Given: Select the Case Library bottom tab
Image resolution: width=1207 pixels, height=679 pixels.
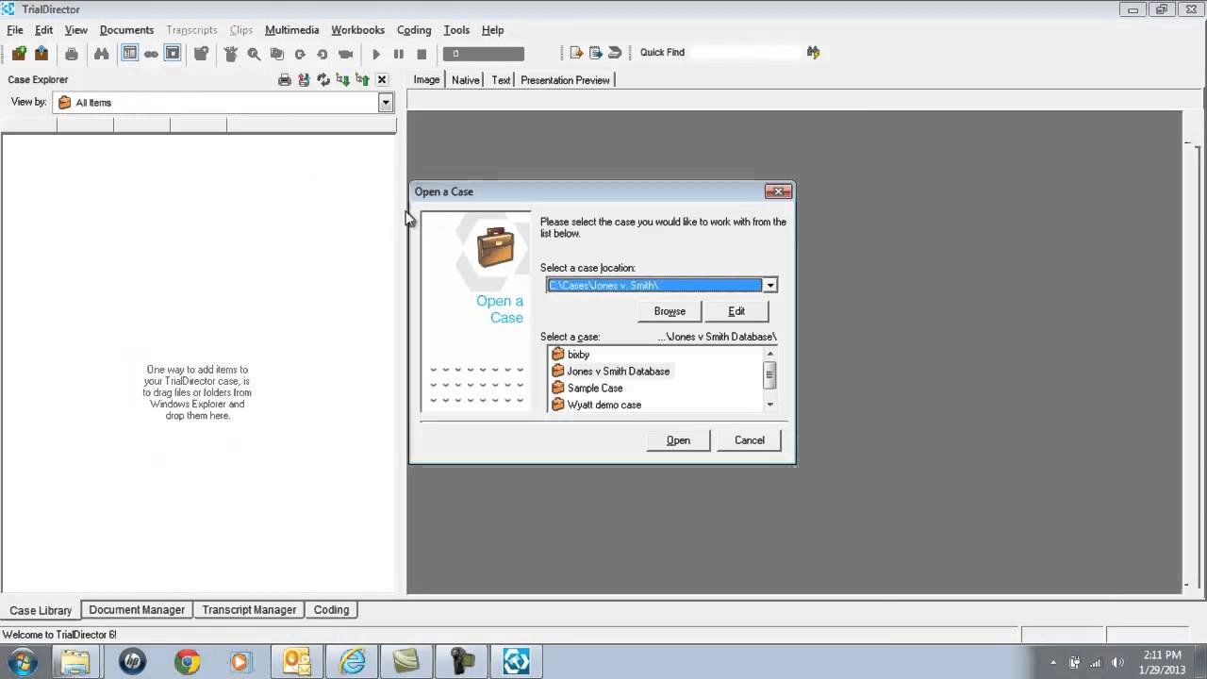Looking at the screenshot, I should point(41,610).
